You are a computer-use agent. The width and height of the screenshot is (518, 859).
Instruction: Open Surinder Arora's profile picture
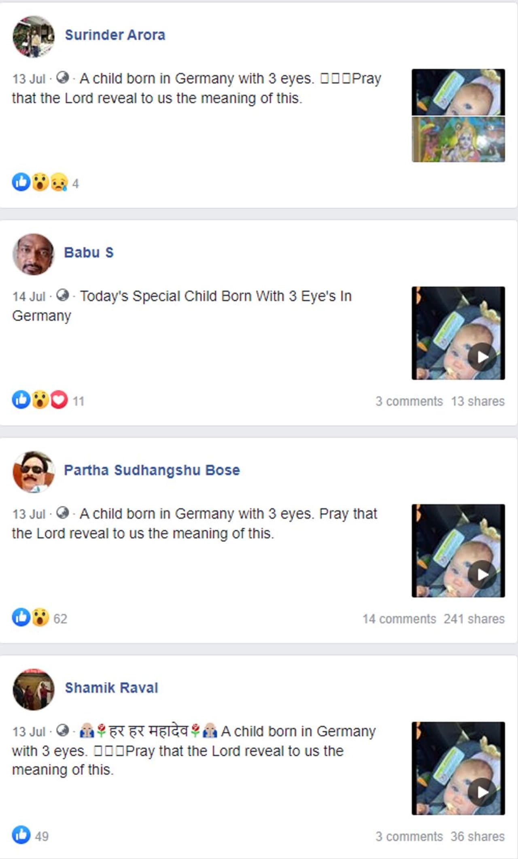(x=34, y=36)
